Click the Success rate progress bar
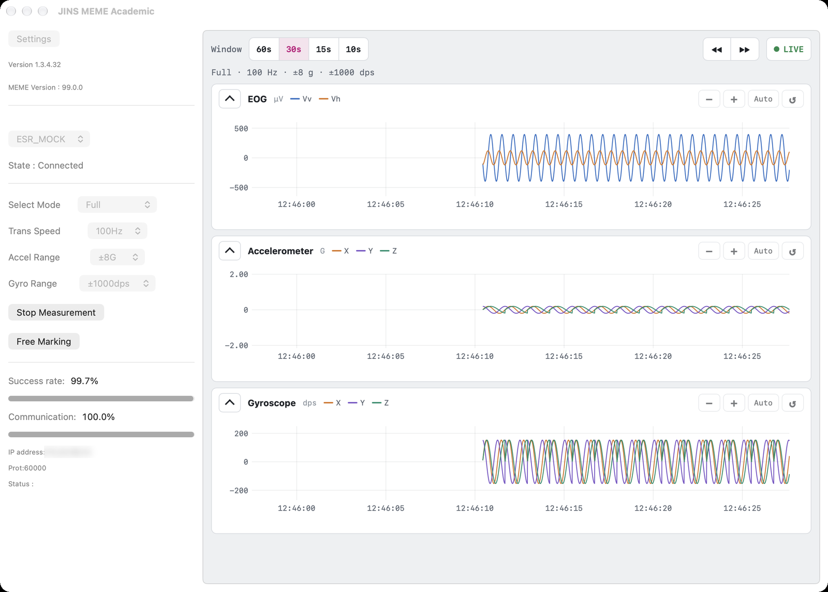 click(x=101, y=398)
